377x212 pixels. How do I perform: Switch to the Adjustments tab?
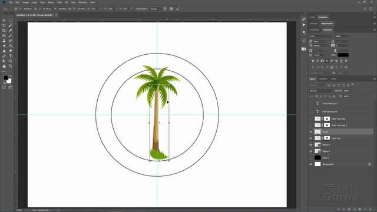click(328, 24)
